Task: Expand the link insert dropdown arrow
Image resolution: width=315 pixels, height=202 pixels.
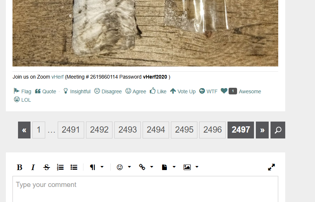Action: tap(152, 167)
